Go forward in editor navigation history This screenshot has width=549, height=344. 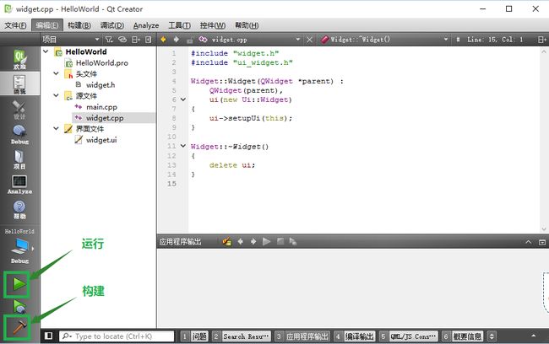tap(177, 40)
